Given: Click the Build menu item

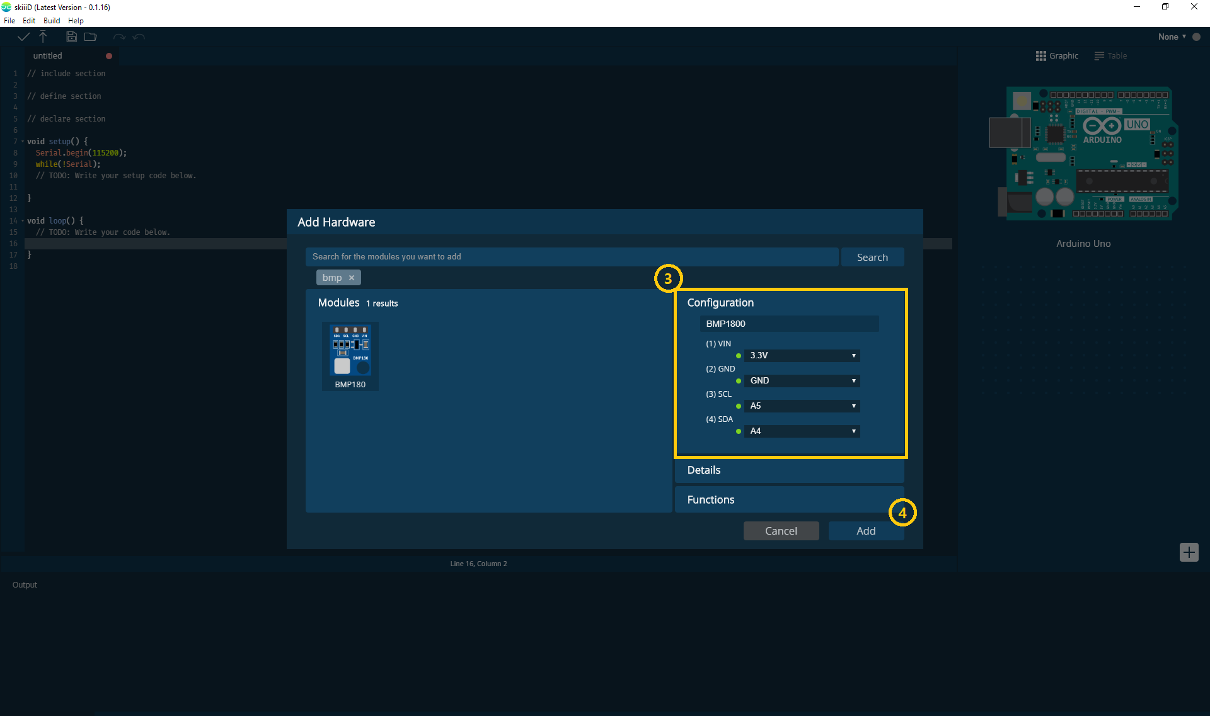Looking at the screenshot, I should click(x=51, y=20).
